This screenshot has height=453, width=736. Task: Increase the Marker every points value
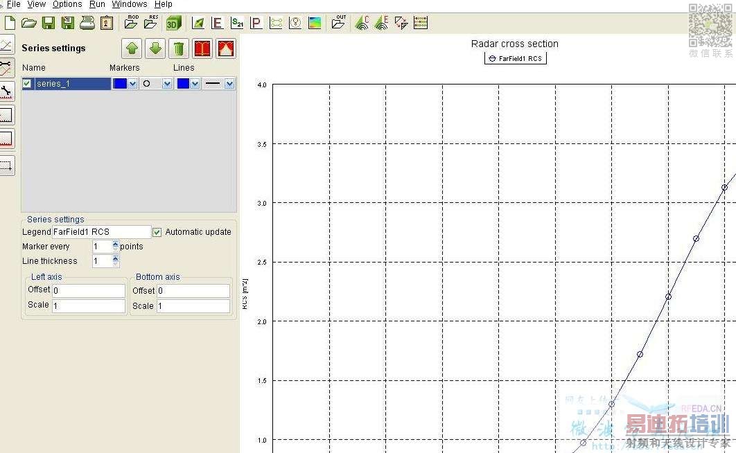[116, 244]
